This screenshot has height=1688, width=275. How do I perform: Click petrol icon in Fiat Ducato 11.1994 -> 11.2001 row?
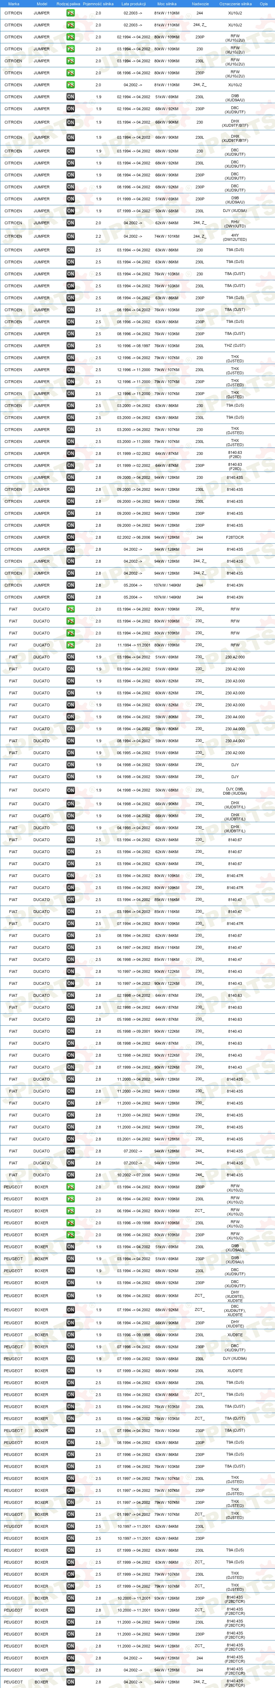pos(70,645)
